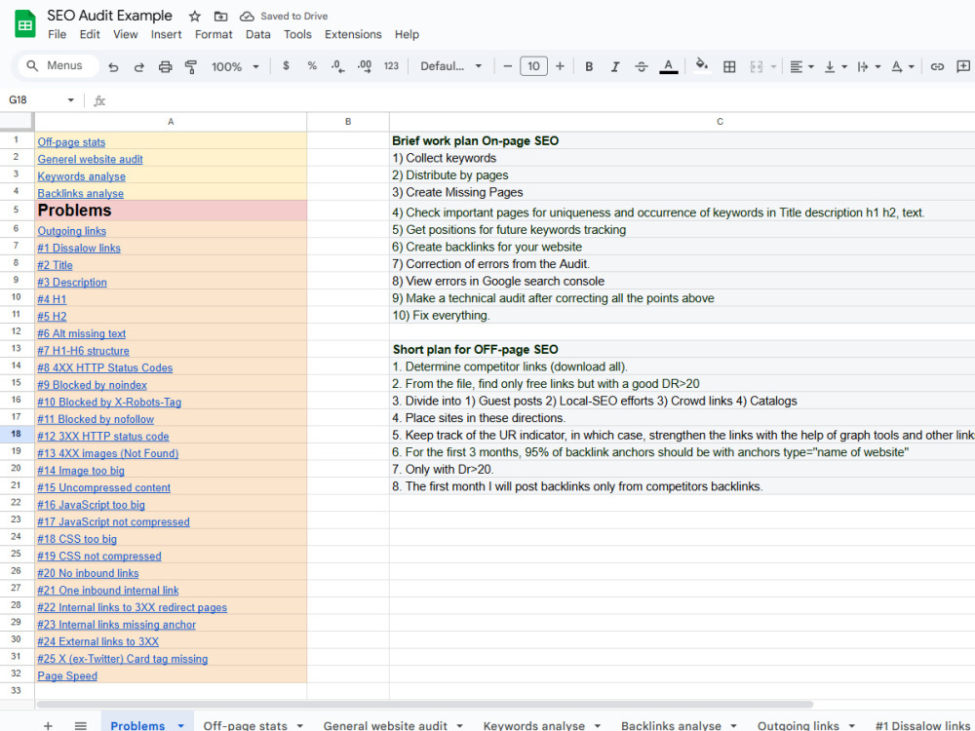Screen dimensions: 975x731
Task: Open more number formats 123
Action: 391,66
